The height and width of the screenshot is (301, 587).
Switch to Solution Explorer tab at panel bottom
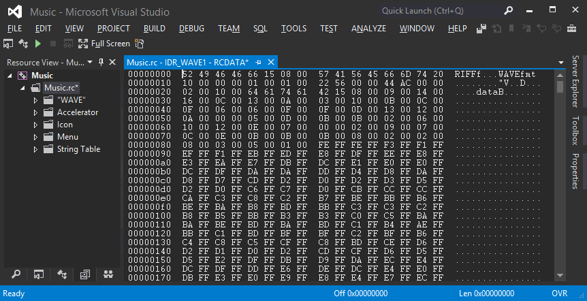pyautogui.click(x=39, y=274)
